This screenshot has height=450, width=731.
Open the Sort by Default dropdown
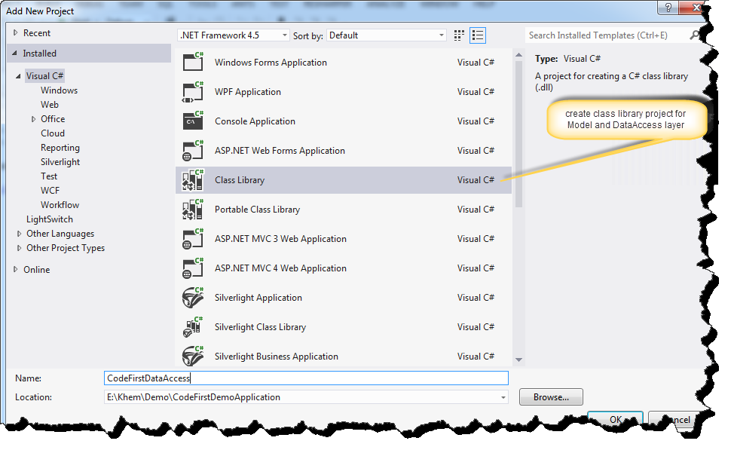[x=387, y=35]
